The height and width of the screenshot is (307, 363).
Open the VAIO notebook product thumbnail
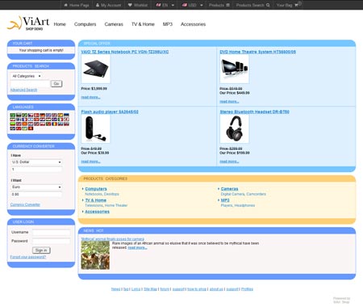(x=96, y=69)
